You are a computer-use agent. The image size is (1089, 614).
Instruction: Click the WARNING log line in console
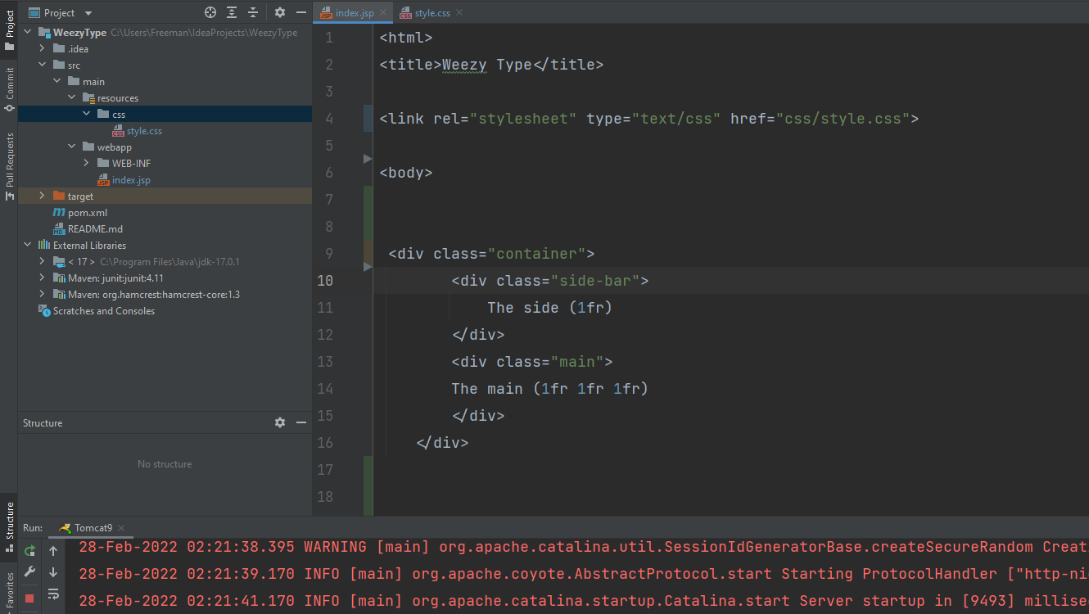[x=584, y=547]
